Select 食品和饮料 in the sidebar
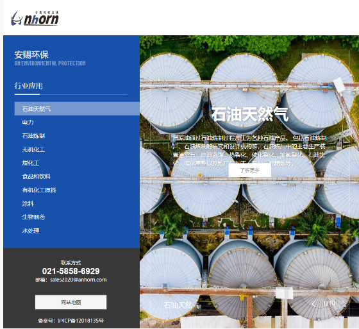Screen dimensions: 359x329 click(36, 176)
